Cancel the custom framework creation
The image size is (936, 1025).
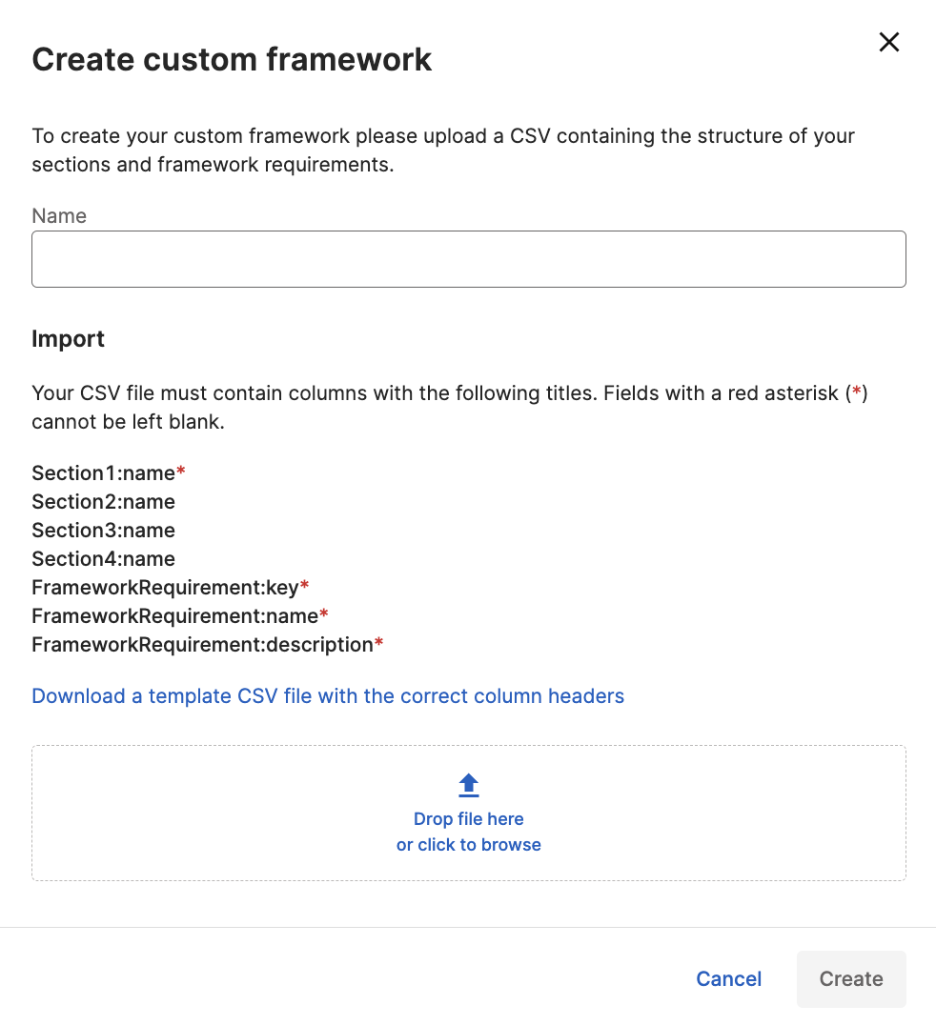[728, 978]
